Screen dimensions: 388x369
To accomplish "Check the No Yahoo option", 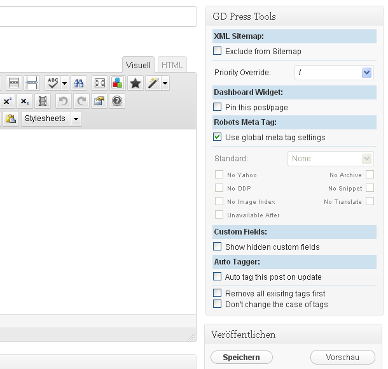I will pyautogui.click(x=219, y=175).
